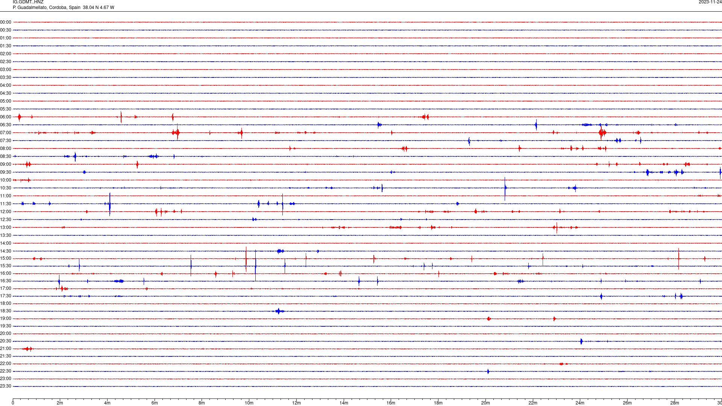The image size is (722, 406).
Task: Select the 16:30 trace time label
Action: pos(6,281)
